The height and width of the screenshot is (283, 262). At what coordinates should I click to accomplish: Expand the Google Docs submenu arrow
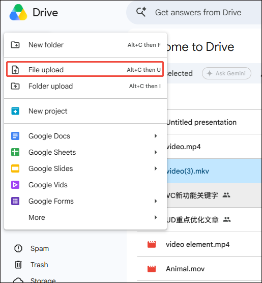[x=156, y=136]
